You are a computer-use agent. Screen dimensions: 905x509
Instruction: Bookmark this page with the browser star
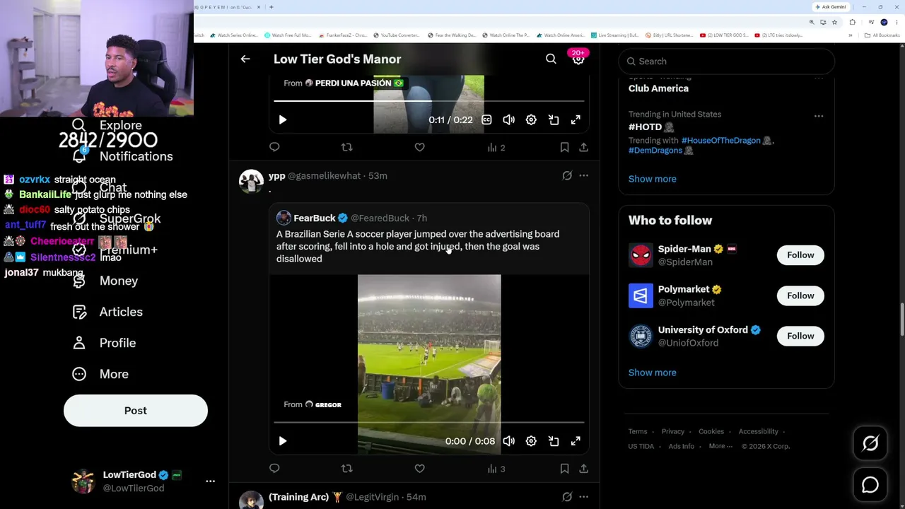click(x=836, y=22)
